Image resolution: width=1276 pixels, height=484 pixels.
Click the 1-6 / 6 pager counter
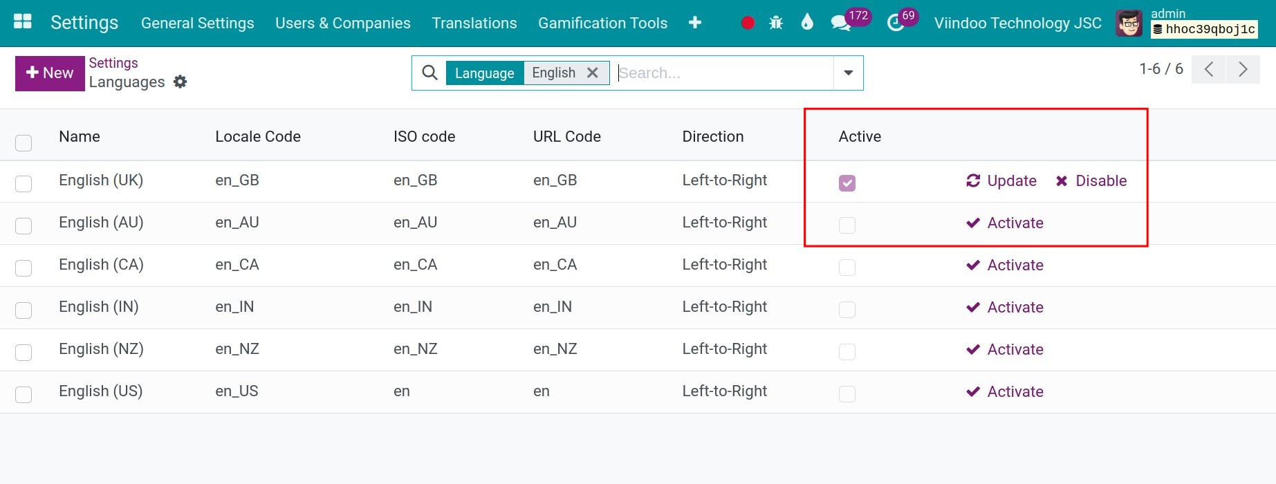pyautogui.click(x=1161, y=69)
